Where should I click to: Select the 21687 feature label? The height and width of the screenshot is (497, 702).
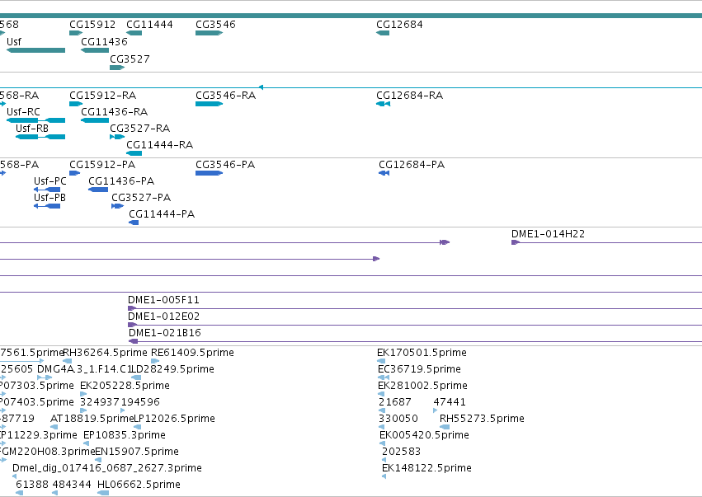(x=395, y=402)
